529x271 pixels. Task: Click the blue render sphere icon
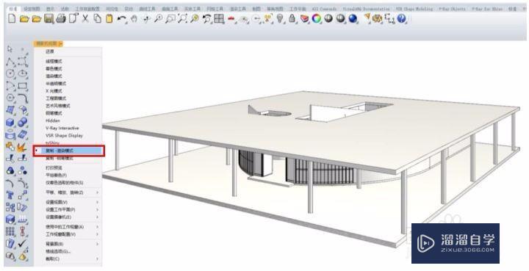click(x=353, y=18)
